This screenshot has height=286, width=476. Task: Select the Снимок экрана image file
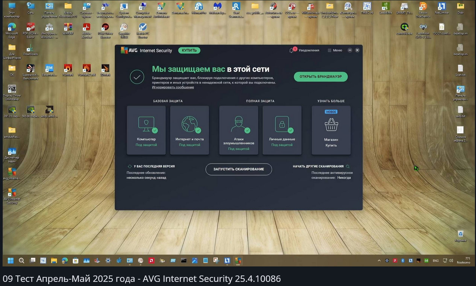tap(460, 134)
